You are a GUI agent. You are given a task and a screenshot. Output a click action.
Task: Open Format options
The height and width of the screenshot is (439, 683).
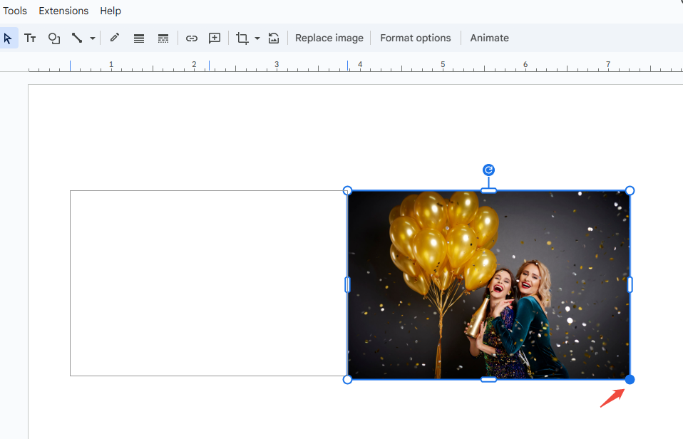point(416,38)
